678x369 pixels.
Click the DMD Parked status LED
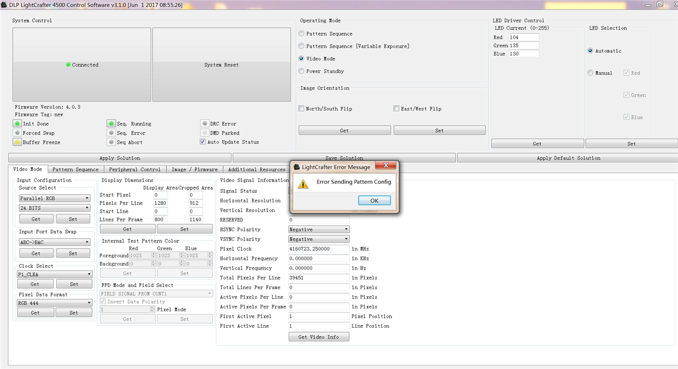point(205,133)
